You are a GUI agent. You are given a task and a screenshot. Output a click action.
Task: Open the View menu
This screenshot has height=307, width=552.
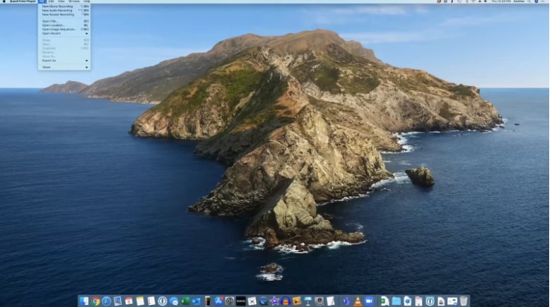(x=61, y=1)
